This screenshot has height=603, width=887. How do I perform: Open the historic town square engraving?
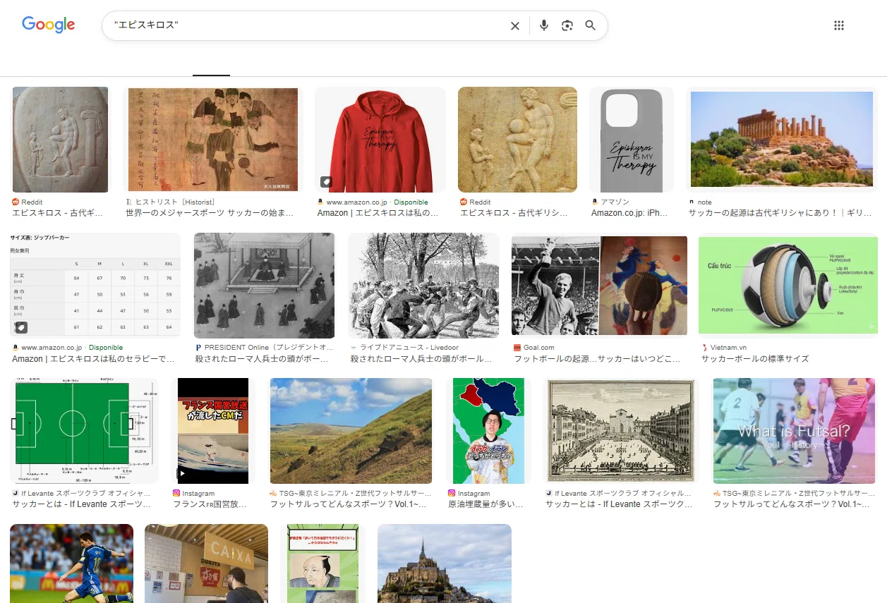tap(622, 431)
